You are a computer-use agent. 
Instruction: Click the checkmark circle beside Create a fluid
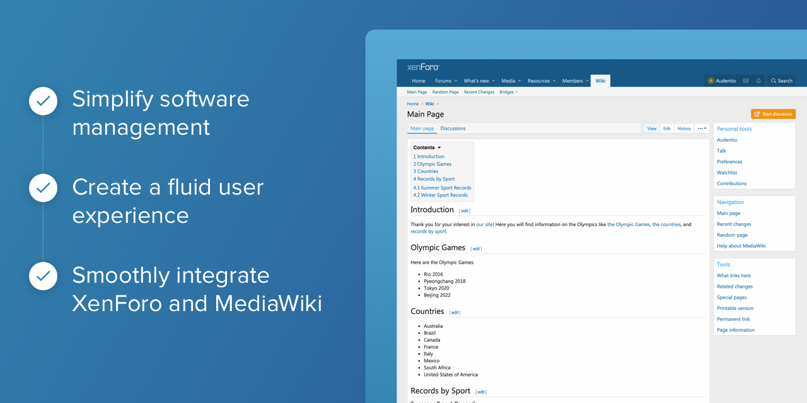click(43, 188)
